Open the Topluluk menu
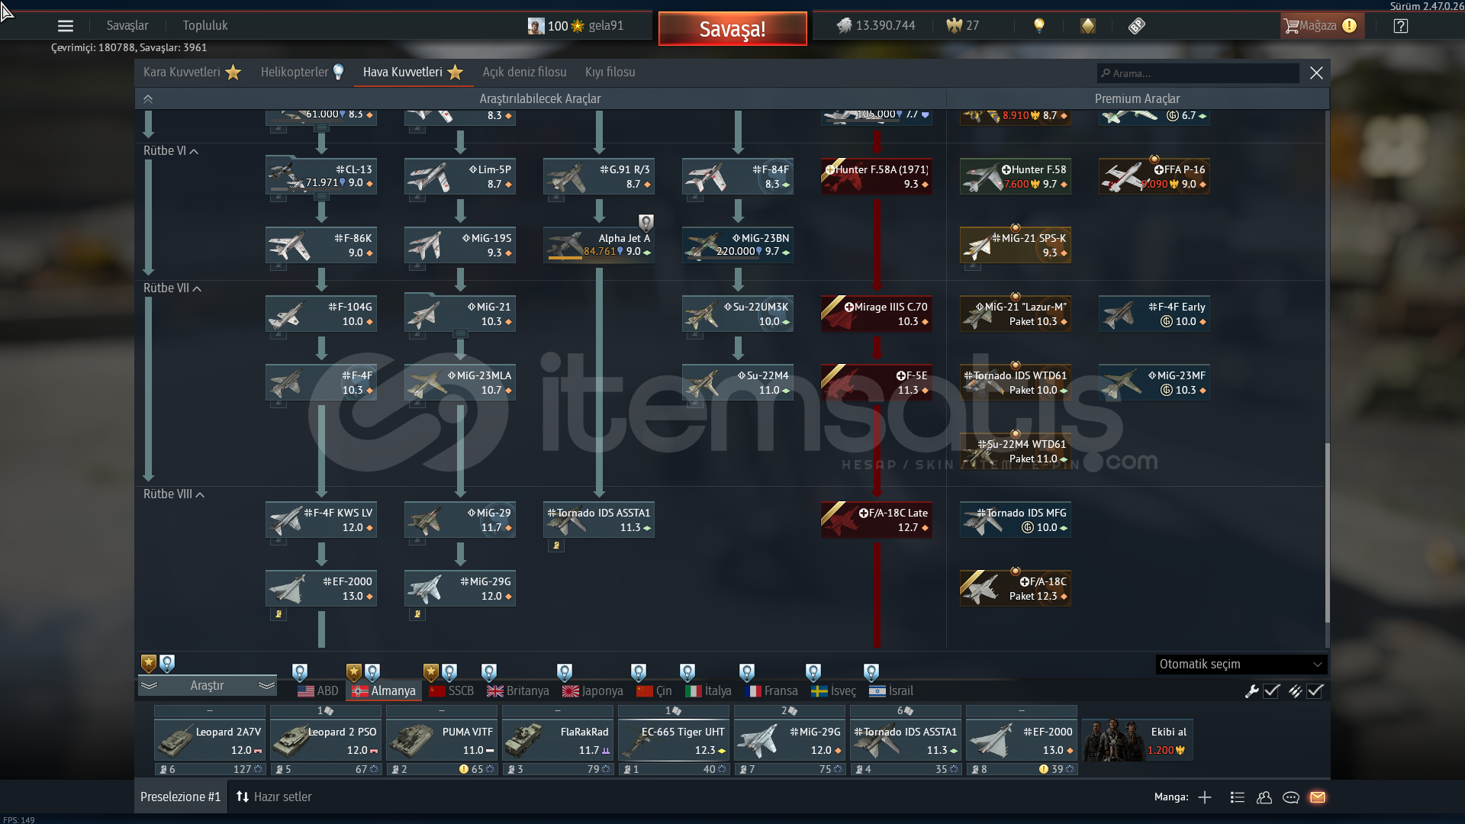This screenshot has height=824, width=1465. click(205, 26)
